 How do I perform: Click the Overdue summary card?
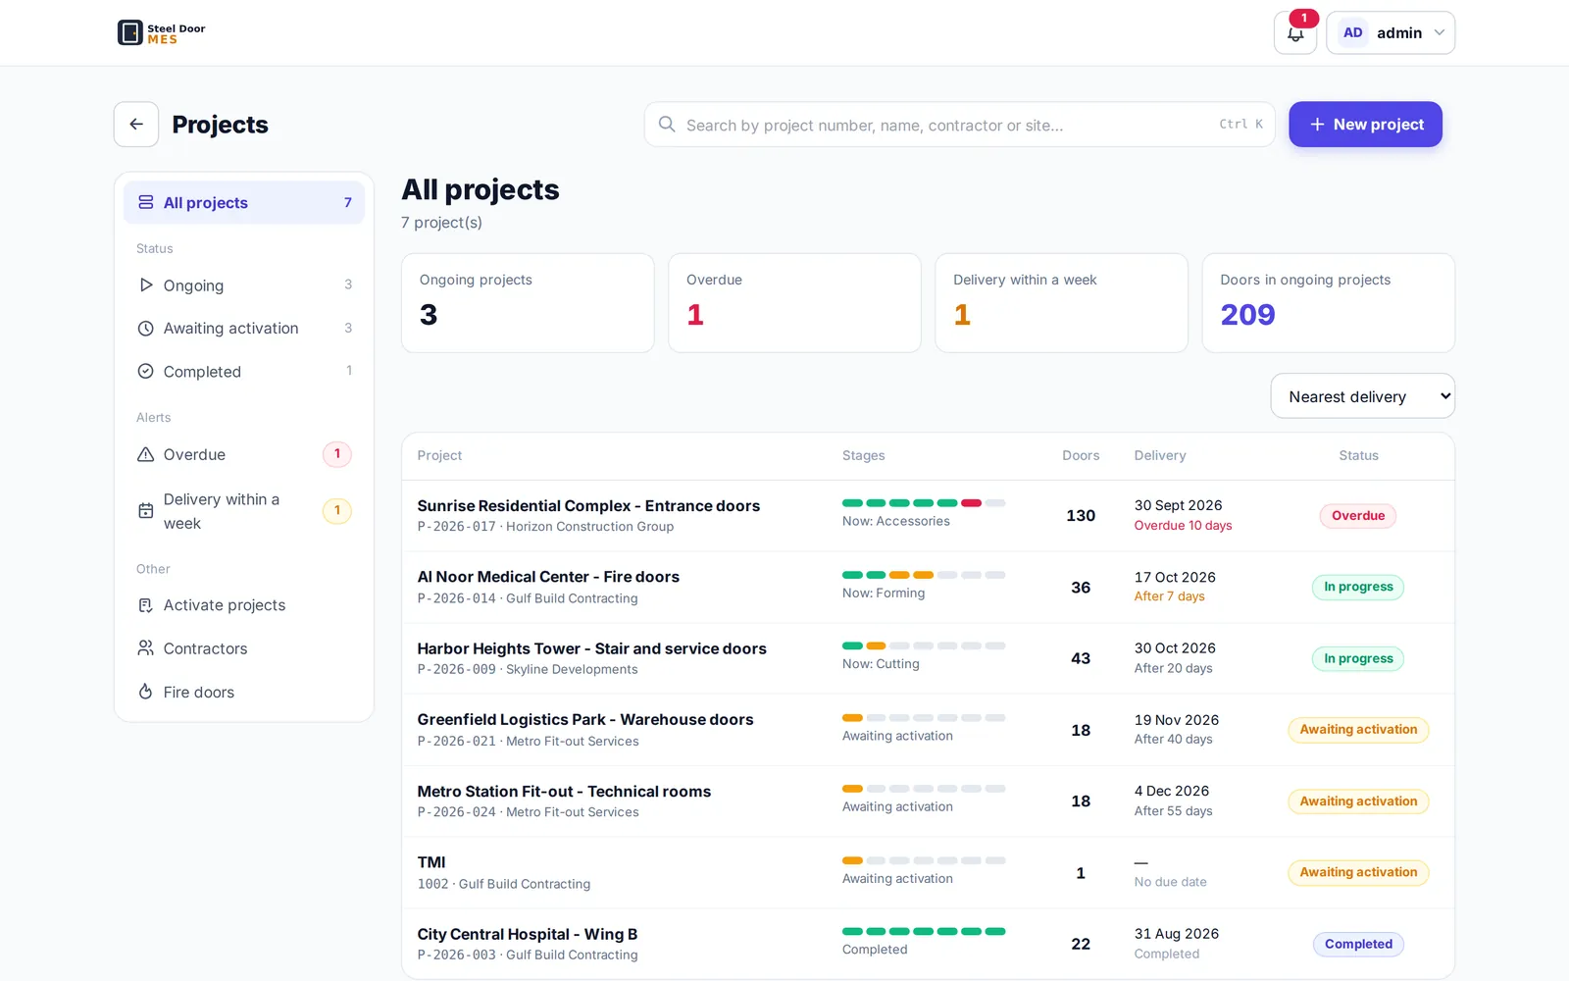click(x=794, y=303)
